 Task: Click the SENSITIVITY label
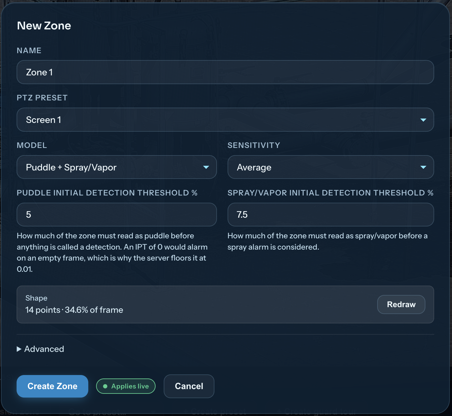(x=254, y=145)
